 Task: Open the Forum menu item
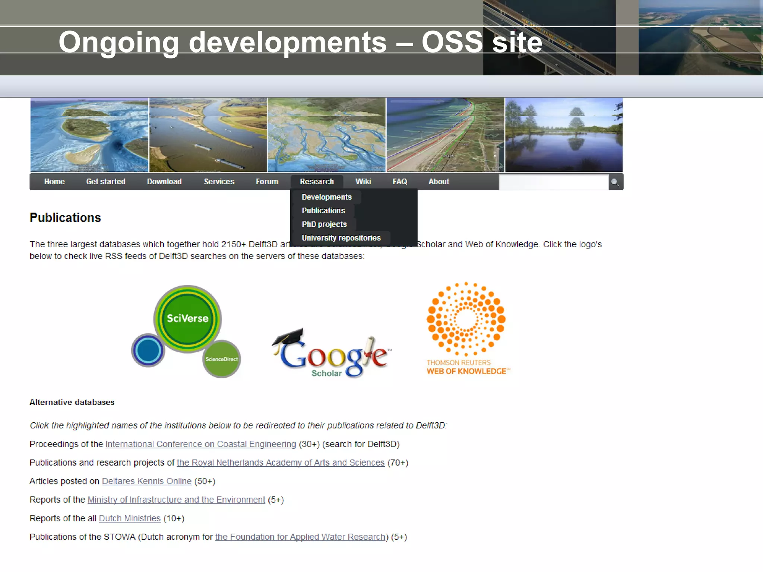click(x=267, y=181)
